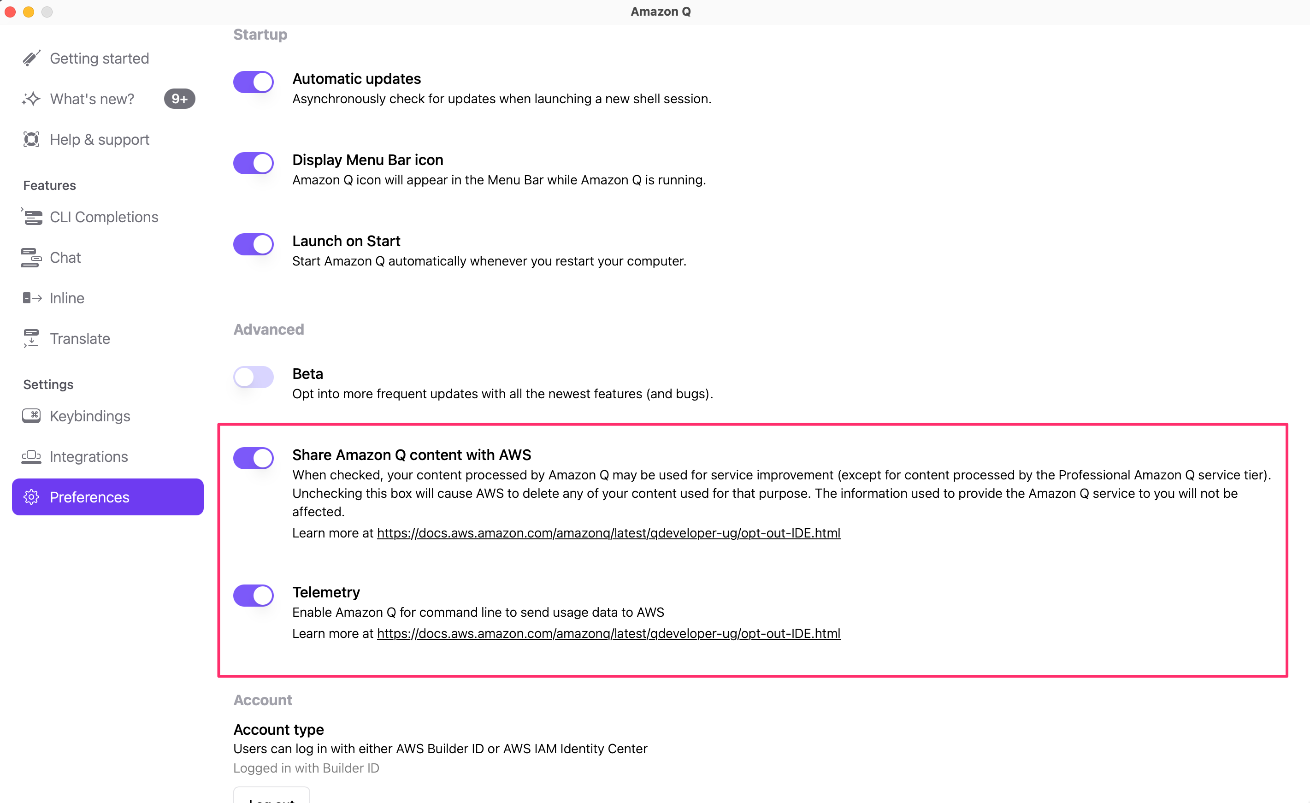Screen dimensions: 1310x803
Task: Click the Preferences gear icon
Action: (31, 497)
